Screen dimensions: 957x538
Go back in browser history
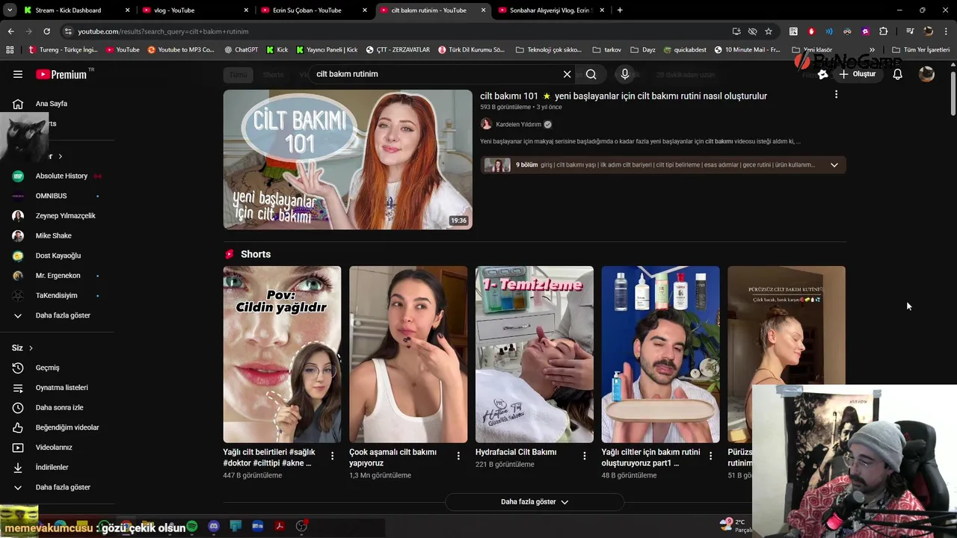[x=10, y=31]
